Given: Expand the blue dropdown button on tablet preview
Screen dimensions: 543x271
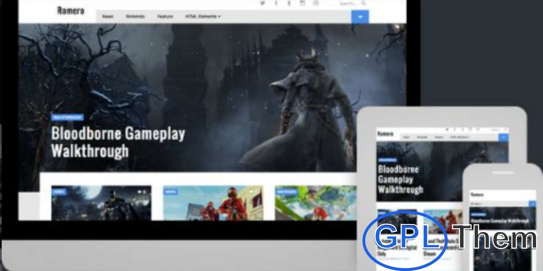Looking at the screenshot, I should 503,137.
